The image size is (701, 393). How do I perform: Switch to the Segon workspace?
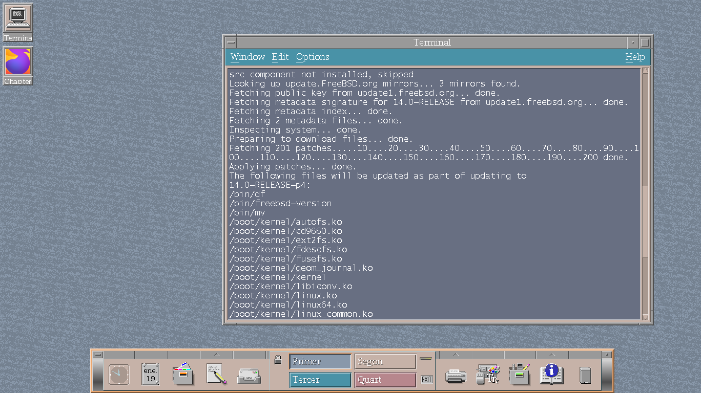385,361
